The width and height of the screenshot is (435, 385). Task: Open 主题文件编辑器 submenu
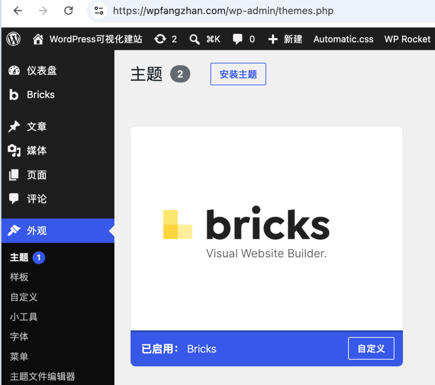[x=42, y=377]
